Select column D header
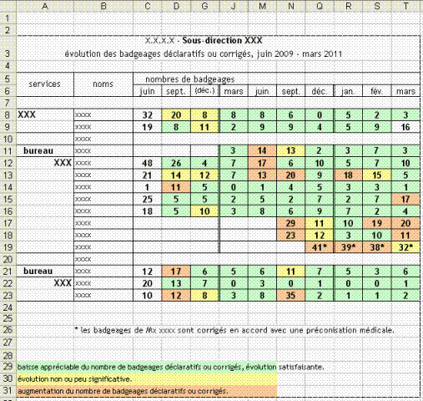The height and width of the screenshot is (401, 423). tap(176, 6)
